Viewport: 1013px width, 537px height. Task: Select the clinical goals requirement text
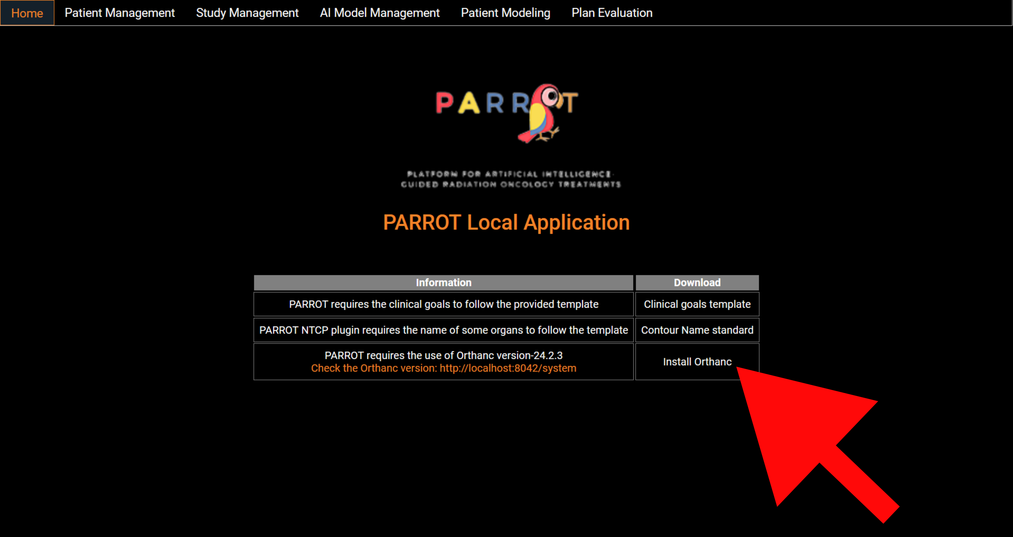444,304
